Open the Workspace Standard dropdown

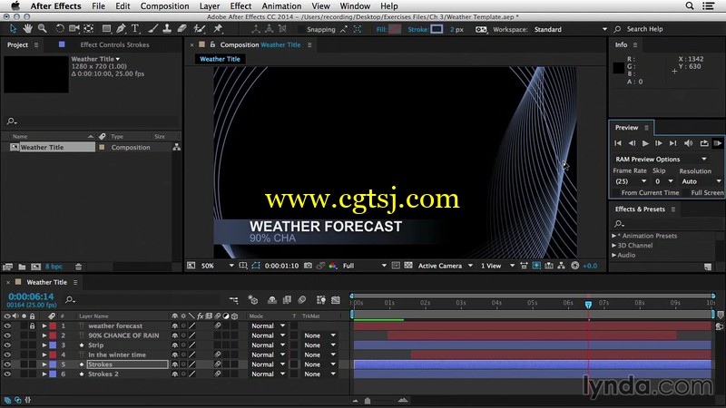coord(571,29)
